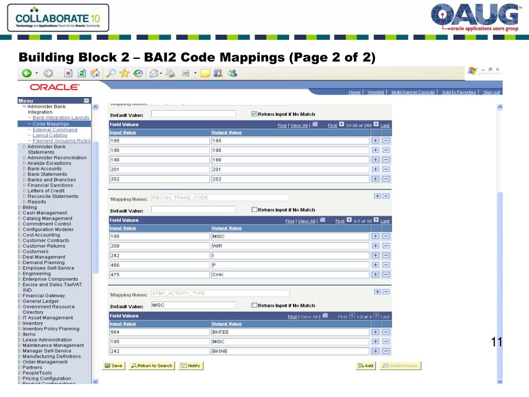Screen dimensions: 529x397
Task: Click the Notify button
Action: point(191,366)
